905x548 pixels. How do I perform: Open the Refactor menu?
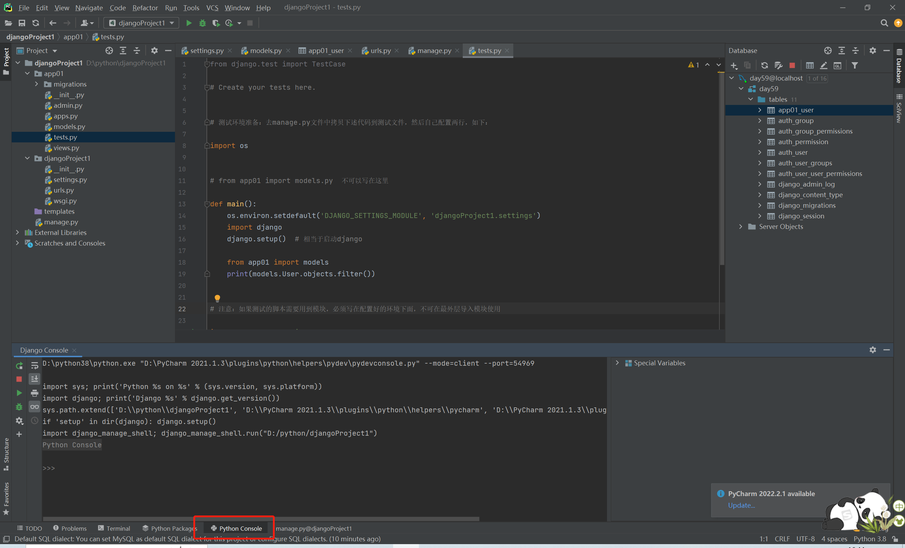[145, 8]
